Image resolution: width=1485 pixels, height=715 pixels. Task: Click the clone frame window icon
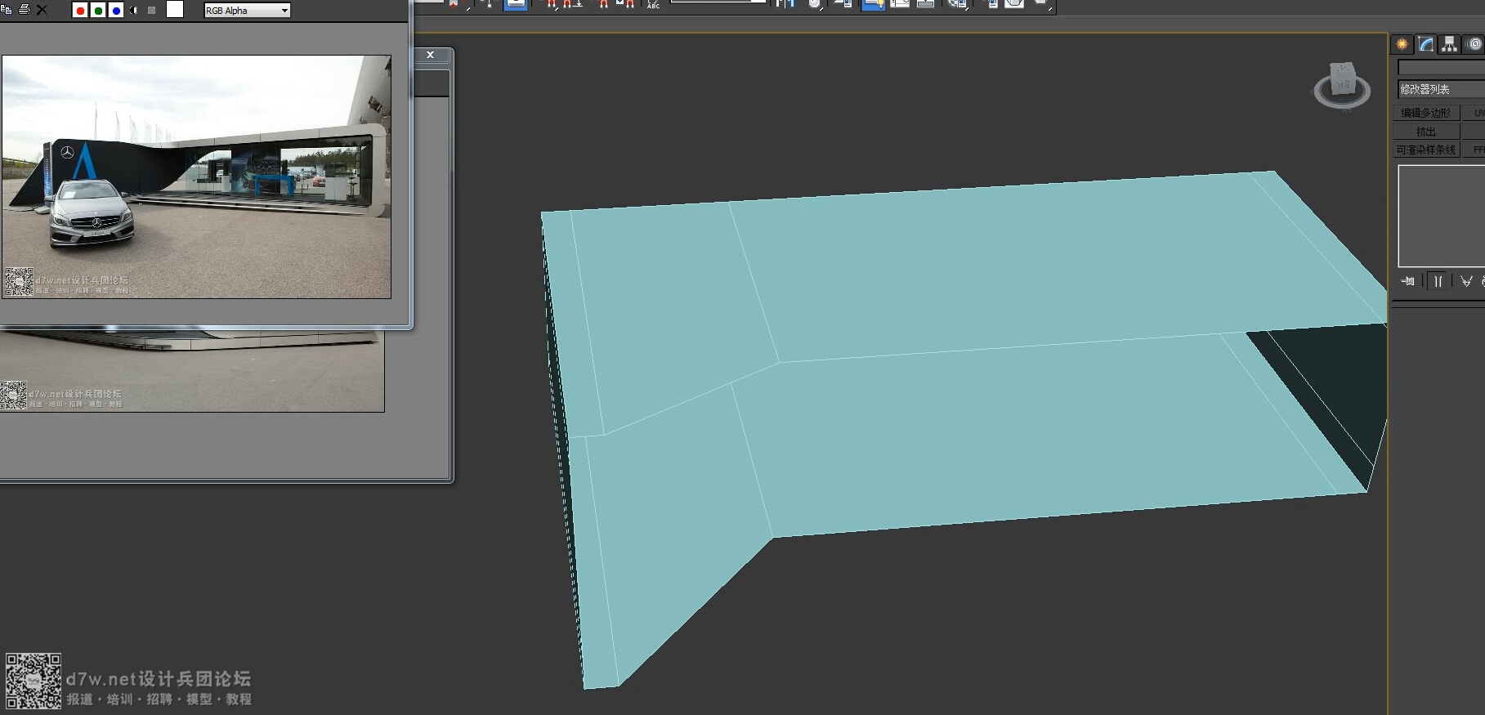[x=7, y=10]
